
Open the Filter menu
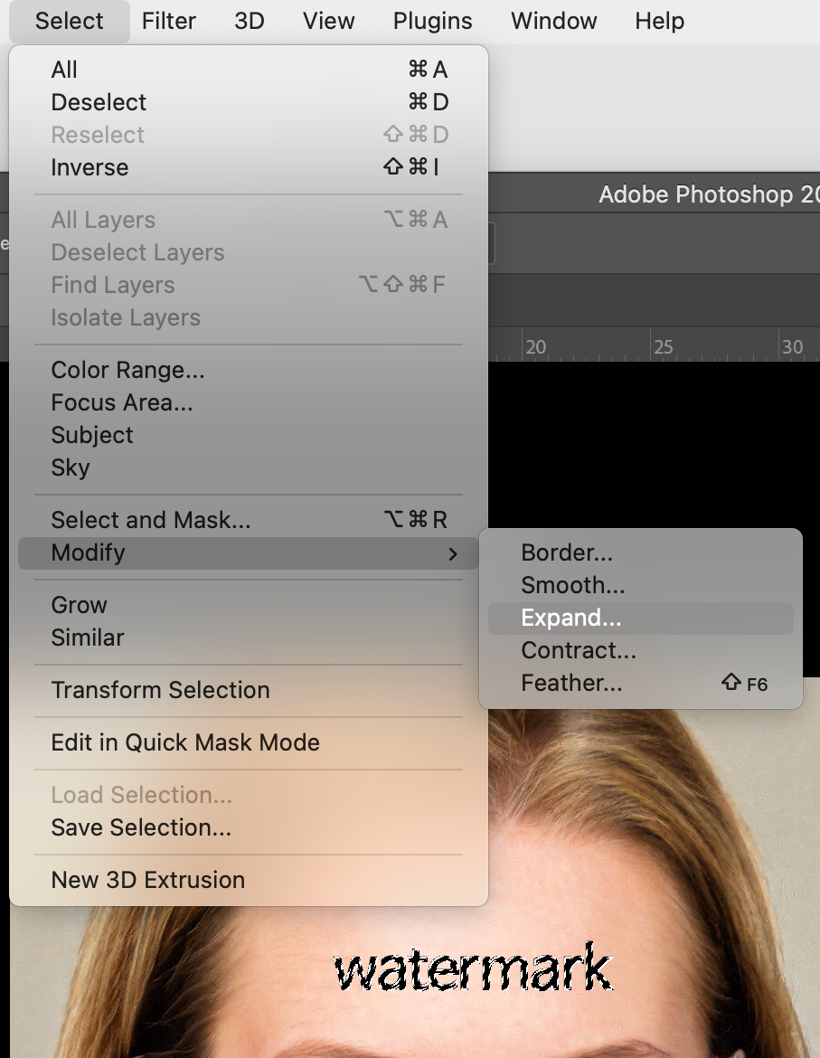[x=168, y=21]
